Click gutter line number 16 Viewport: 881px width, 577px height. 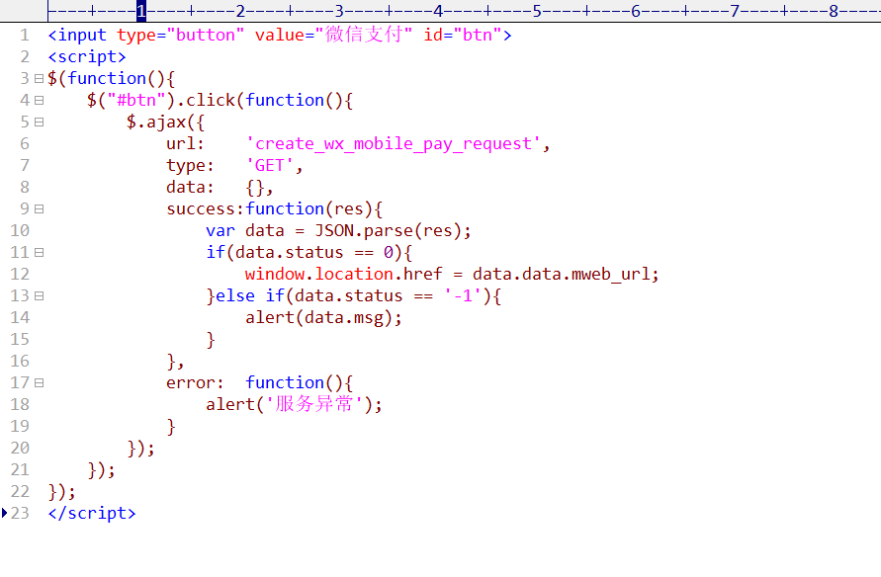(20, 362)
